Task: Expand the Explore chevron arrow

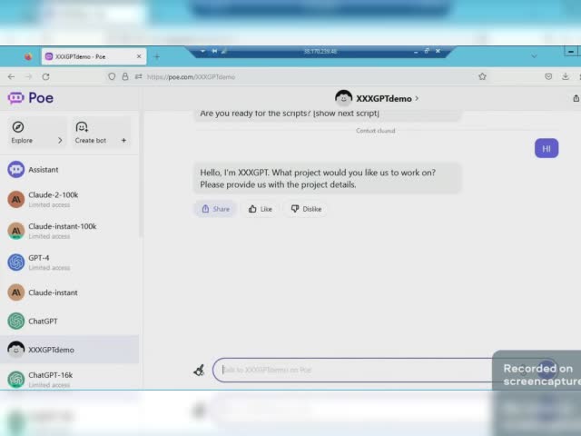Action: 60,140
